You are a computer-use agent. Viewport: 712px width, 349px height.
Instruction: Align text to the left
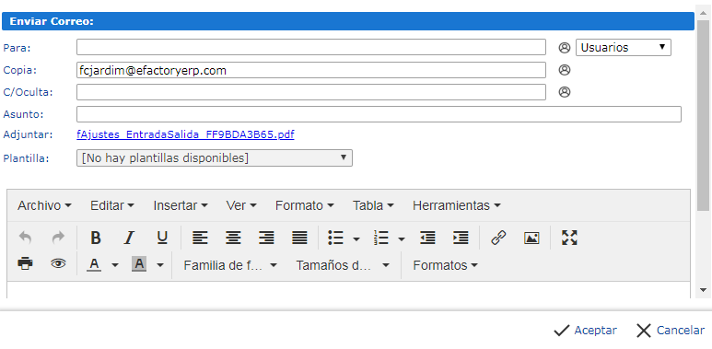(200, 238)
